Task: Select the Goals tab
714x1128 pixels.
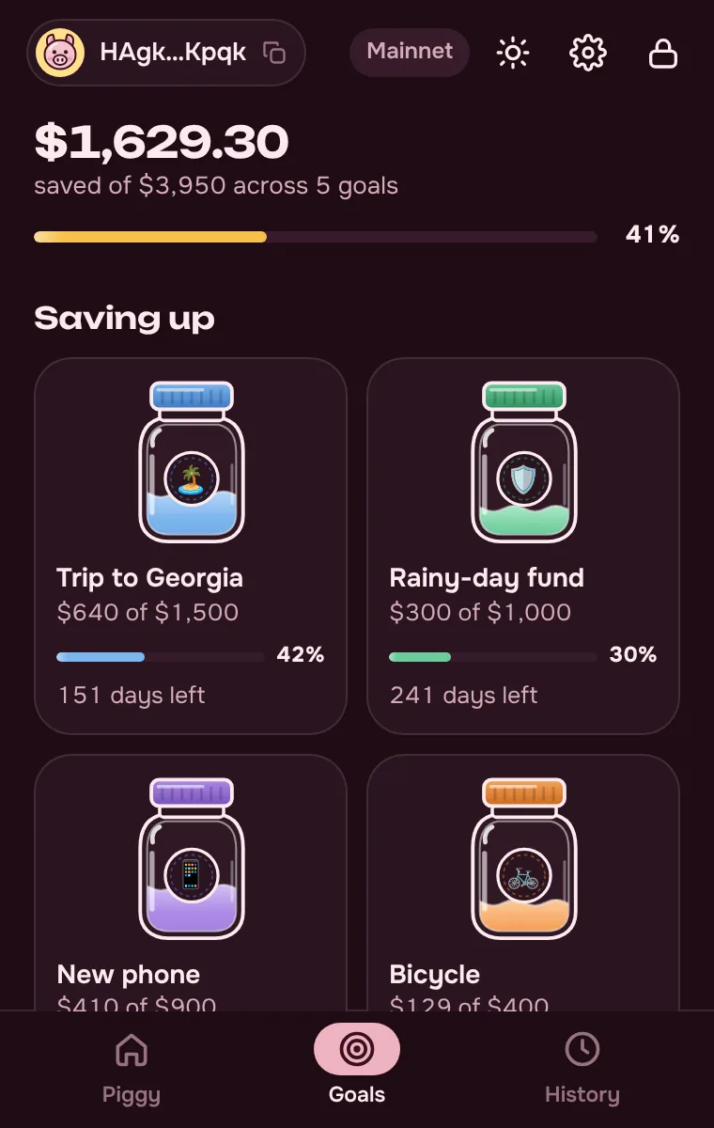Action: [357, 1069]
